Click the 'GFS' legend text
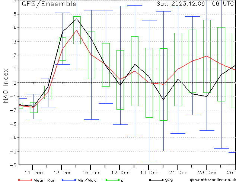Image resolution: width=236 pixels, height=182 pixels. pos(169,180)
